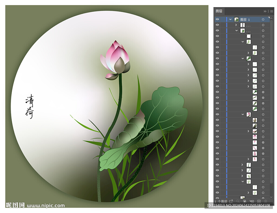Click the 图层 1 layer thumbnail
Image resolution: width=277 pixels, height=213 pixels.
tap(236, 19)
